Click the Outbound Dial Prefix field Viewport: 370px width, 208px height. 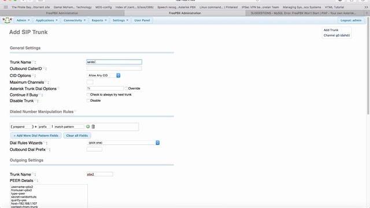(x=94, y=149)
